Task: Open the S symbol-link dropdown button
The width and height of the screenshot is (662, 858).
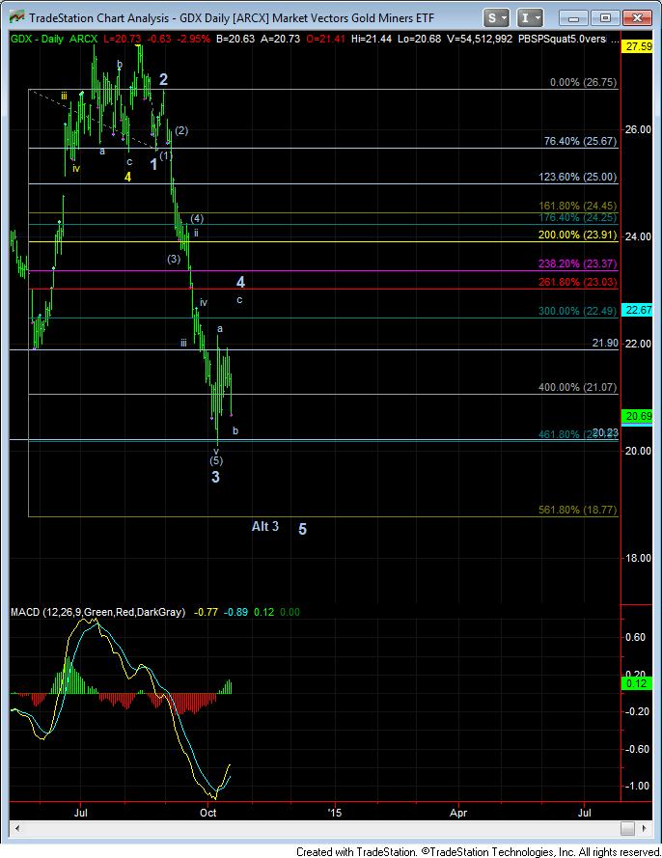Action: (x=496, y=18)
